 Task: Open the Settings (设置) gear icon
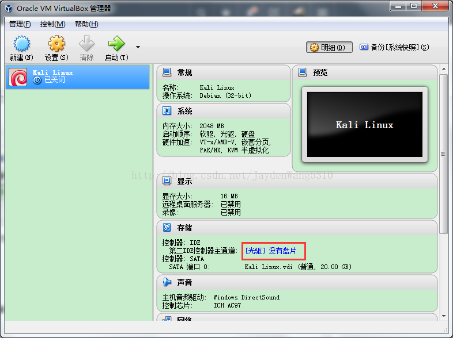click(x=56, y=44)
